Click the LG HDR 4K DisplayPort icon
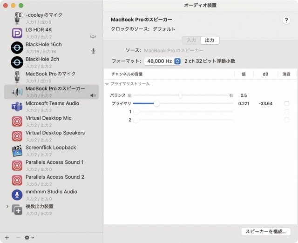 coord(17,33)
